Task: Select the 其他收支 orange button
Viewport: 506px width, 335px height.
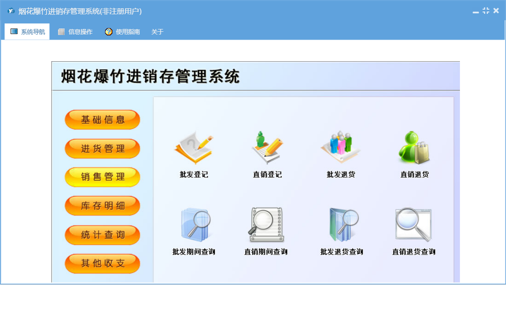Action: point(102,264)
